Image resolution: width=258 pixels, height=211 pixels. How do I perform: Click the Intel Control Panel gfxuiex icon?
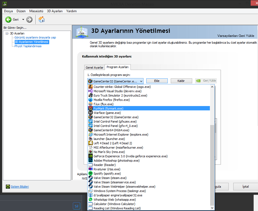(90, 122)
